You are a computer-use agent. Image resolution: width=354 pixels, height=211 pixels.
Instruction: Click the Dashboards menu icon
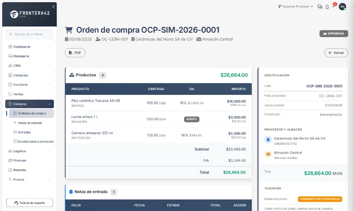[10, 47]
